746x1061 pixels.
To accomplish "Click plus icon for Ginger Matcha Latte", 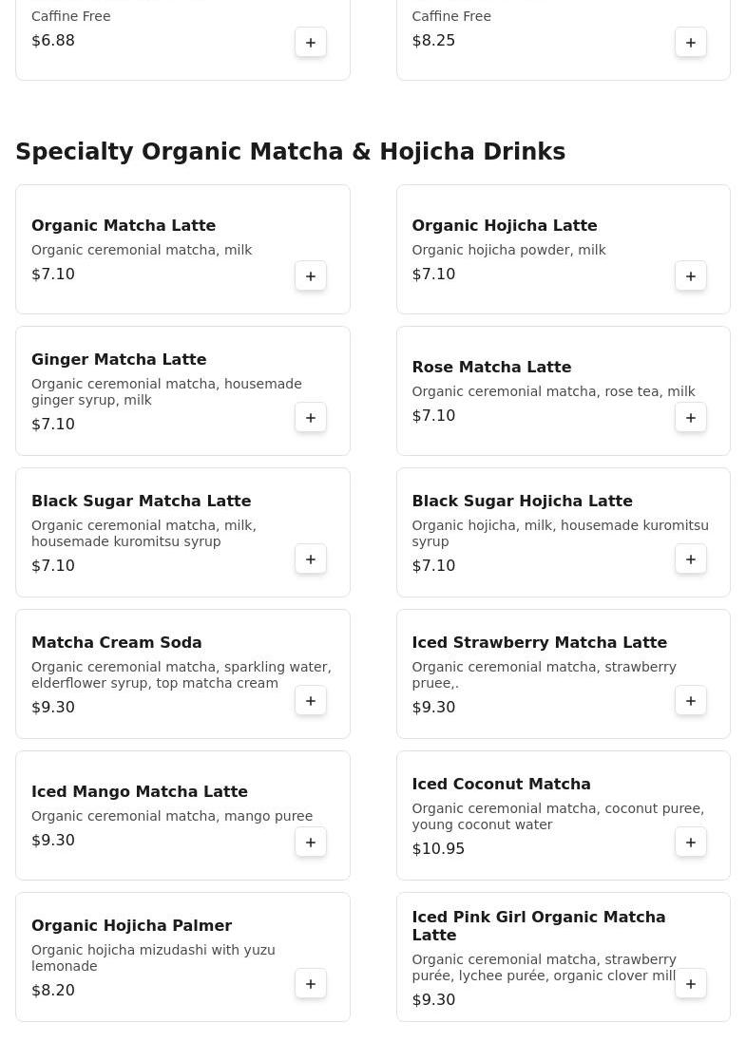I will point(311,418).
